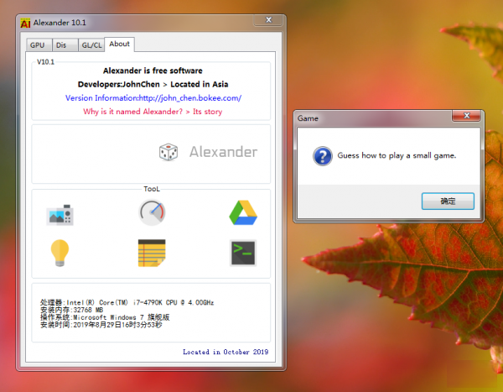503x392 pixels.
Task: Switch to the GPU tab
Action: [x=38, y=45]
